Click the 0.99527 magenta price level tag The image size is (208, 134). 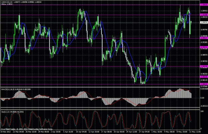coord(204,38)
